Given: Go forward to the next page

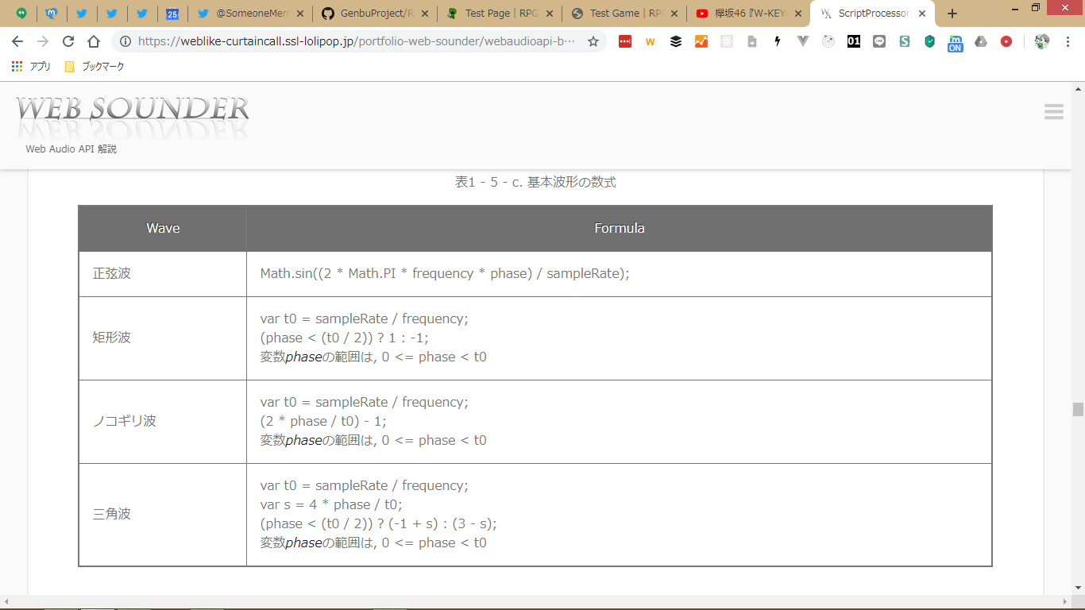Looking at the screenshot, I should (x=43, y=41).
